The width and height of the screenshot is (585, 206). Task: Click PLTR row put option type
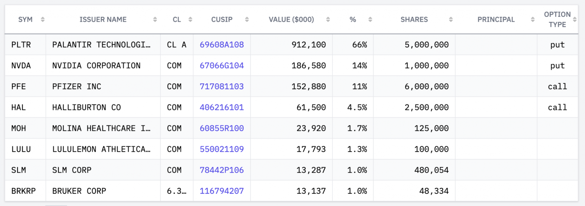pos(557,44)
